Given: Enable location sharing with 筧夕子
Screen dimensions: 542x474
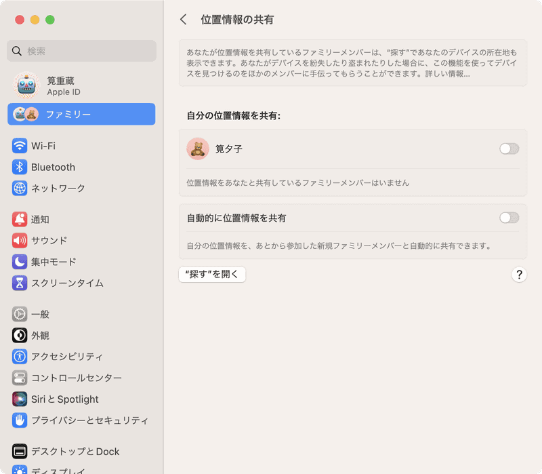Looking at the screenshot, I should click(x=508, y=148).
